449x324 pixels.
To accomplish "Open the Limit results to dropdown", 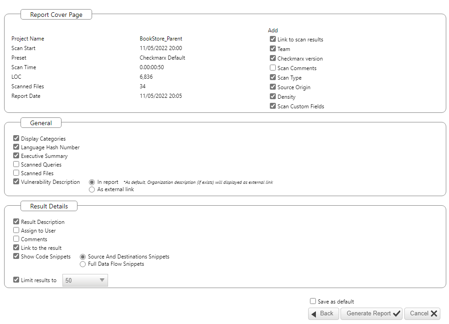I will (85, 280).
